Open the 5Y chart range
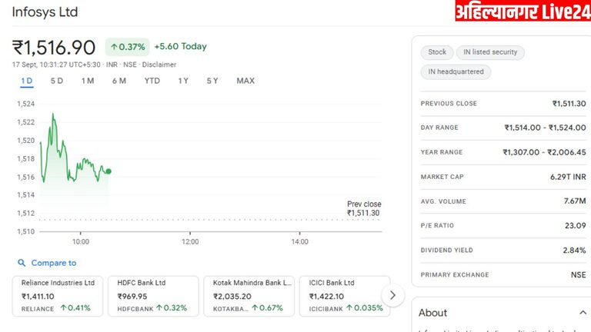The height and width of the screenshot is (332, 591). [x=212, y=81]
